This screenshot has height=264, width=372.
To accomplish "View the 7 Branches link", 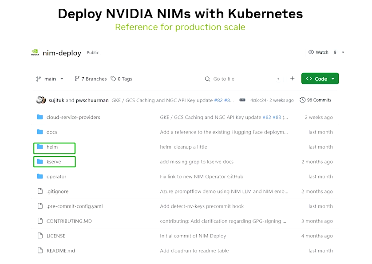I will [x=91, y=79].
